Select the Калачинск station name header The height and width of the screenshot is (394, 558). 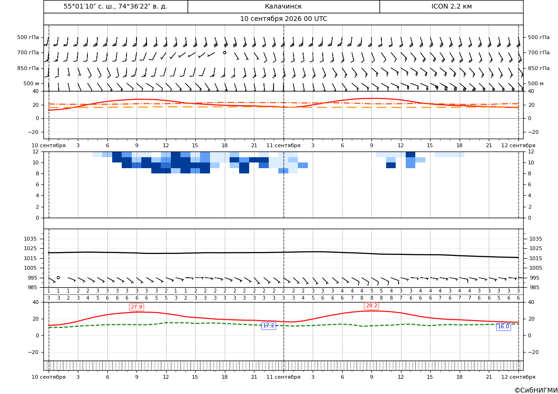[283, 6]
